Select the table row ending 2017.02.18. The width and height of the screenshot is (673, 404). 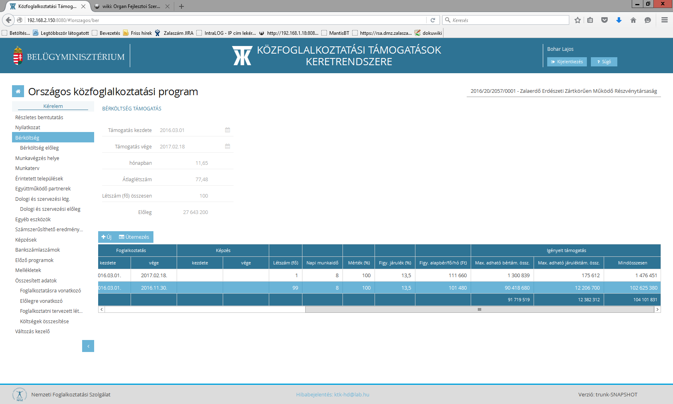coord(379,275)
